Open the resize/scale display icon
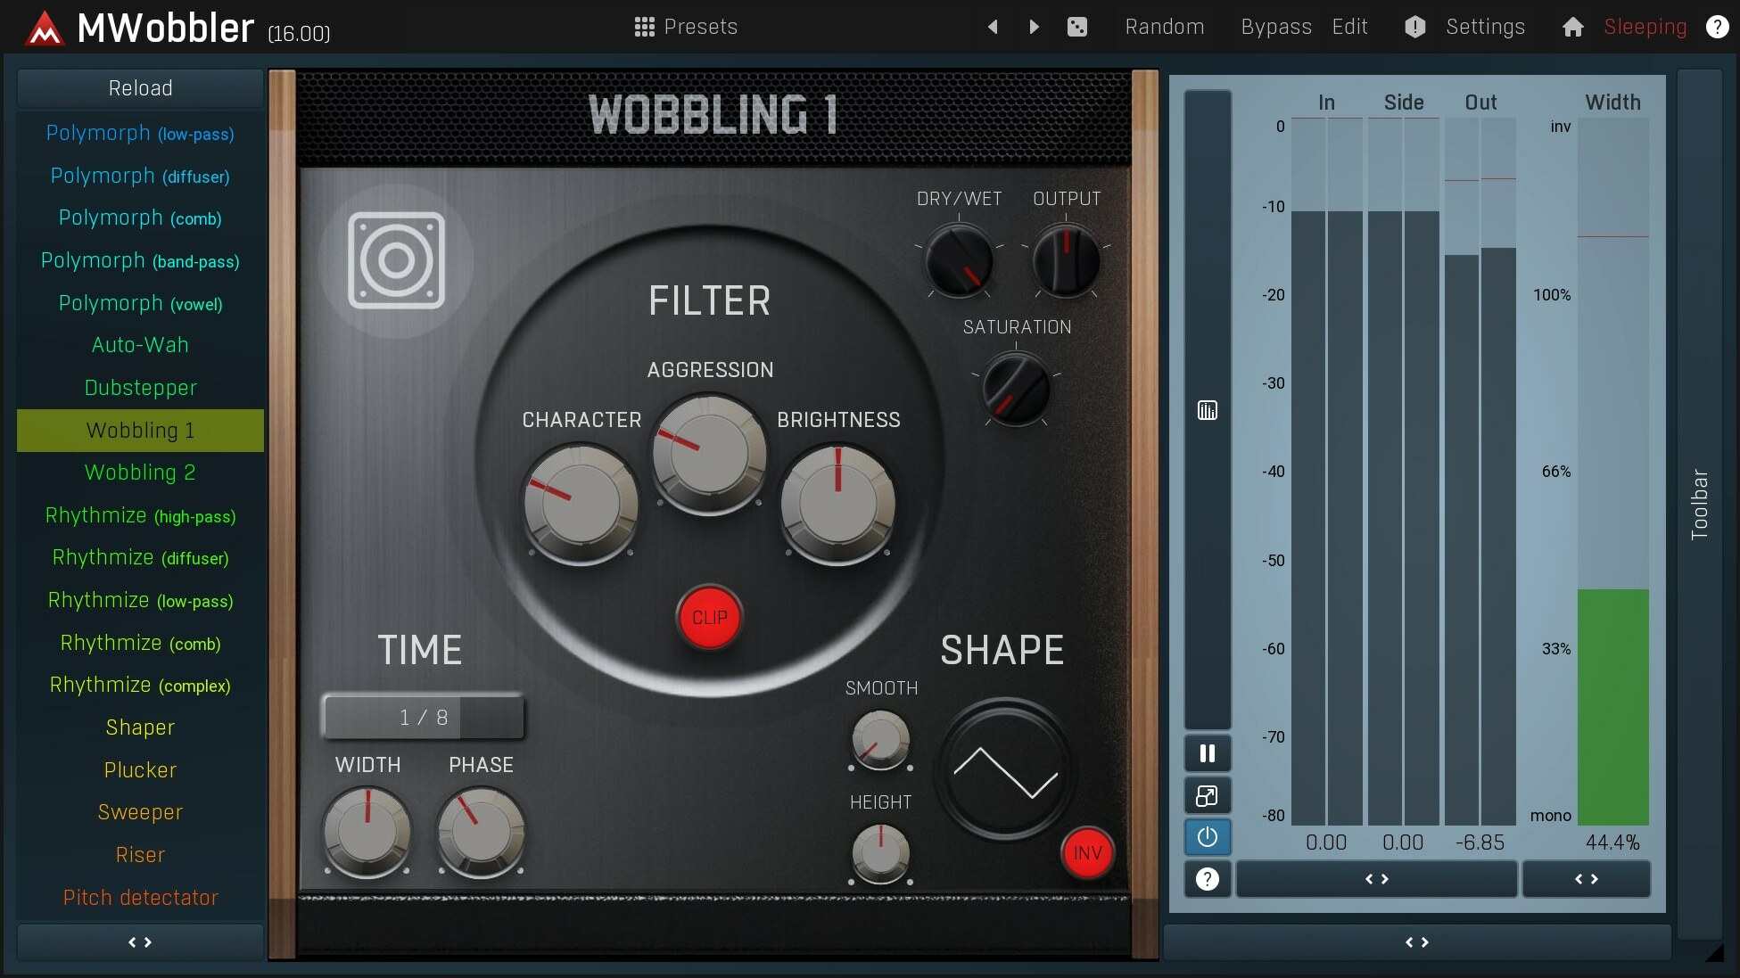 pyautogui.click(x=1207, y=795)
